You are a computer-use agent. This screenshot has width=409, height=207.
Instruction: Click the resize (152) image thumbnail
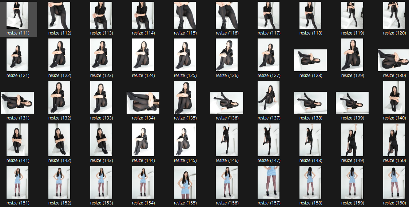click(x=59, y=182)
